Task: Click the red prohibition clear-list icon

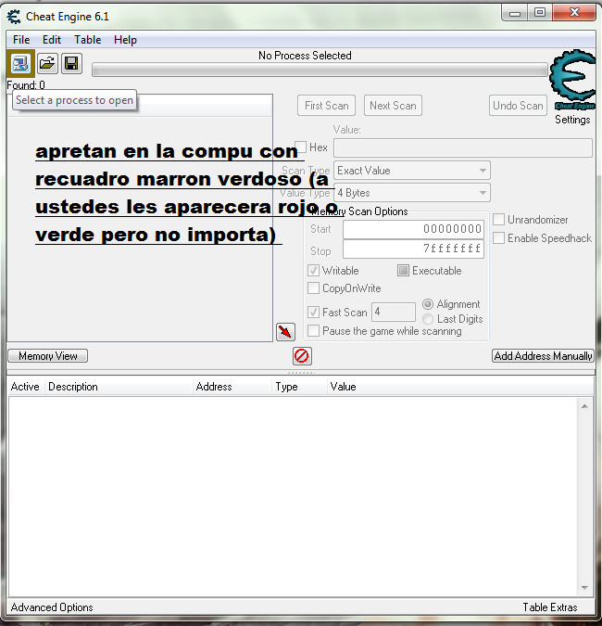Action: (302, 356)
